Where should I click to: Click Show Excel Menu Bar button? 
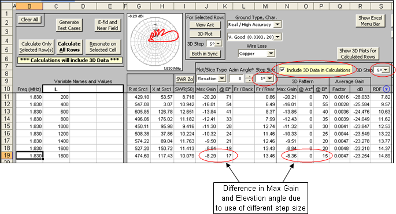370,21
